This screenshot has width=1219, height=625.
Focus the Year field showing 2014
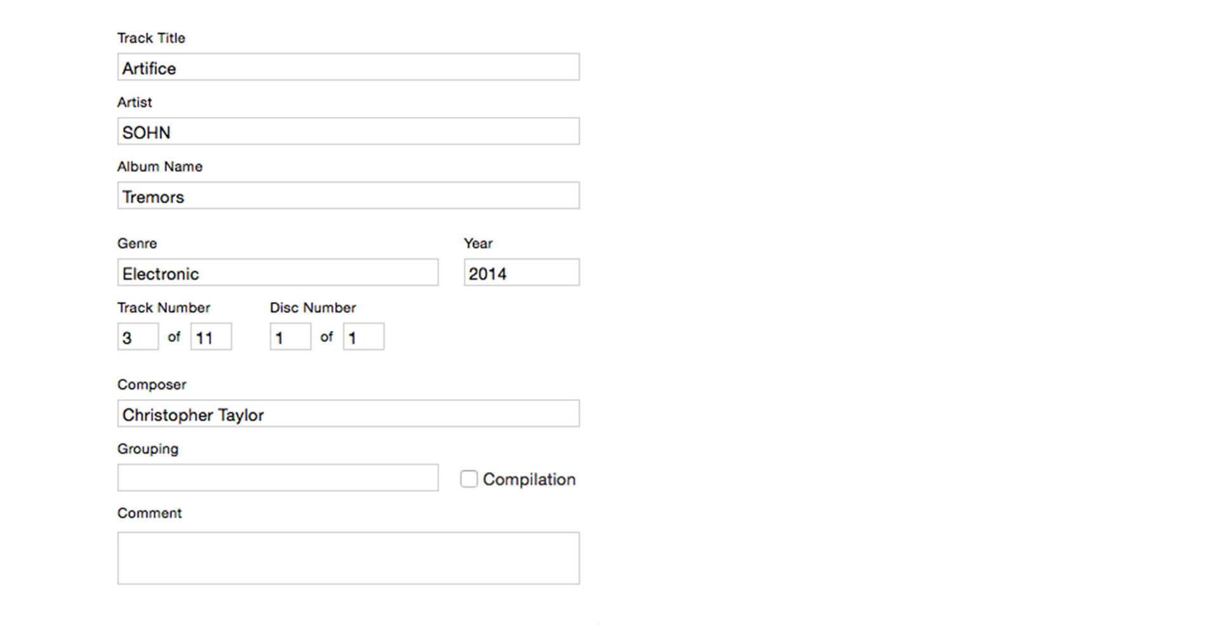tap(521, 273)
